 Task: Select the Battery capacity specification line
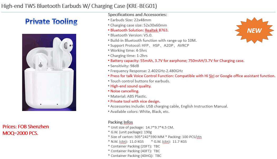[176, 61]
